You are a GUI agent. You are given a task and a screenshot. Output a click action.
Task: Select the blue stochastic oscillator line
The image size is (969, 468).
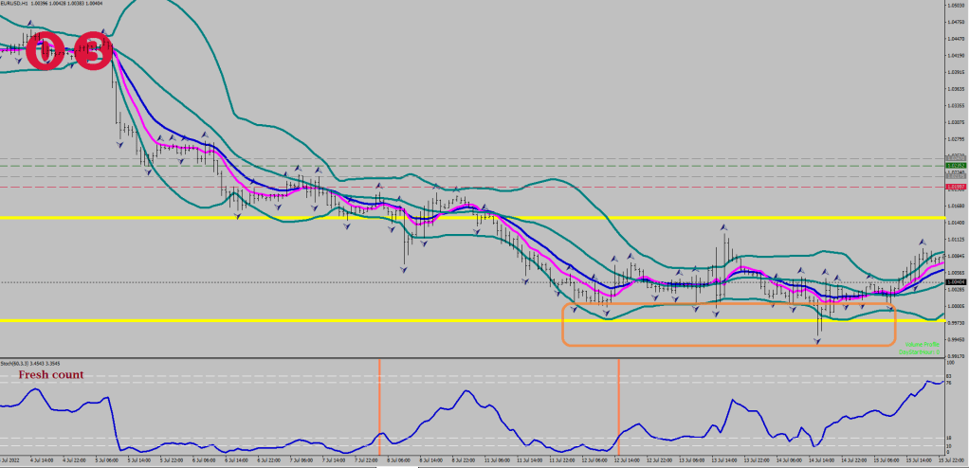click(x=284, y=439)
